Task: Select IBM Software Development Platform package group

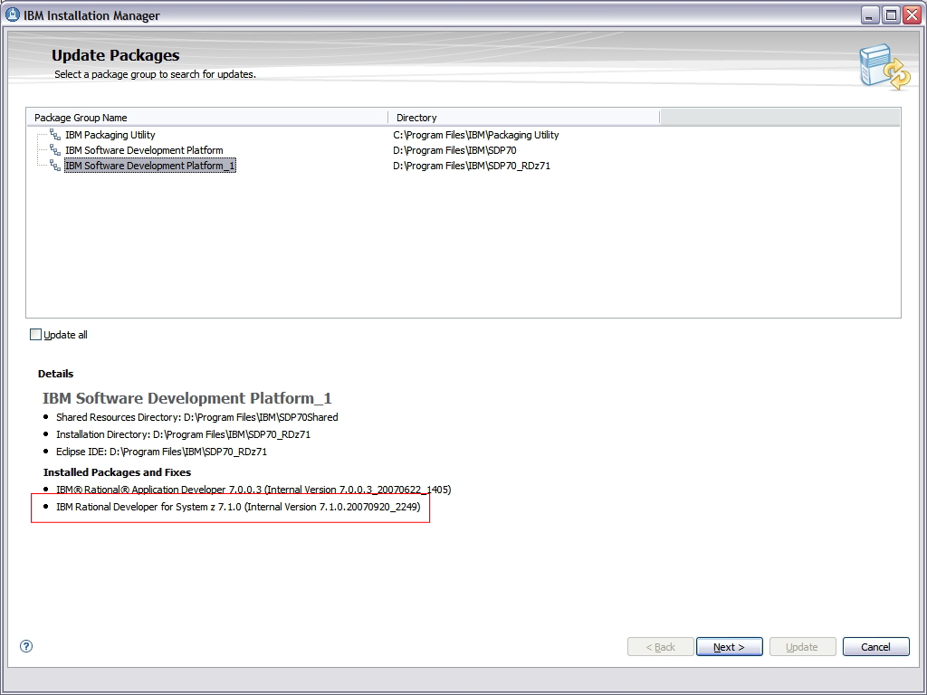Action: [x=144, y=150]
